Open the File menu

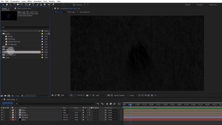coord(2,1)
